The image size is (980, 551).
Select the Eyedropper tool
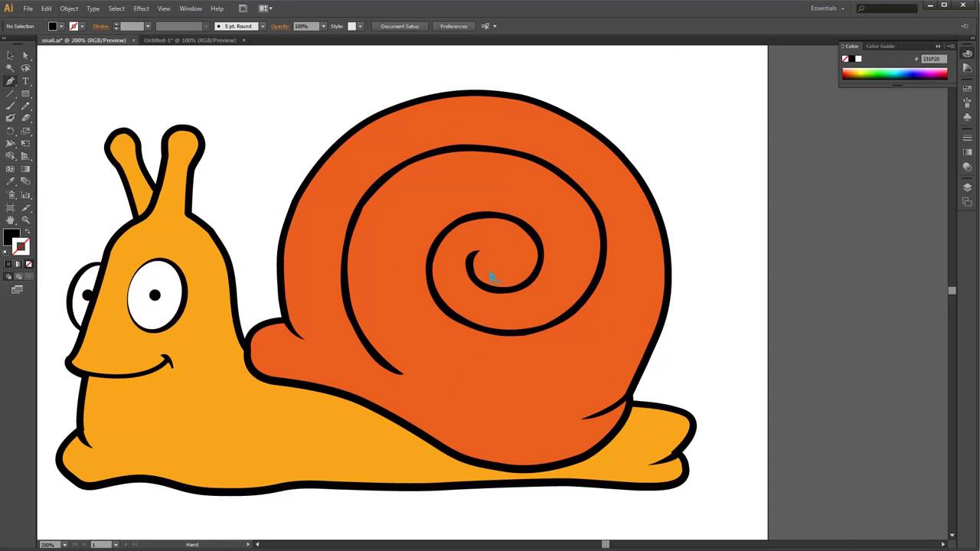click(10, 181)
